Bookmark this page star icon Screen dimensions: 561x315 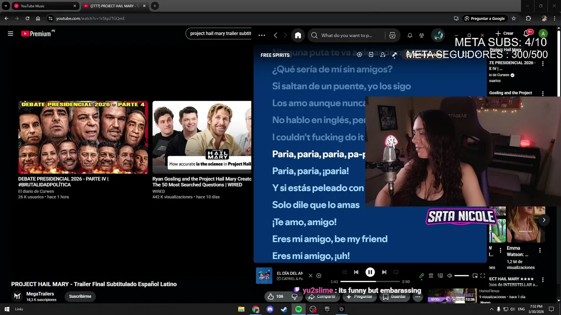pyautogui.click(x=514, y=18)
